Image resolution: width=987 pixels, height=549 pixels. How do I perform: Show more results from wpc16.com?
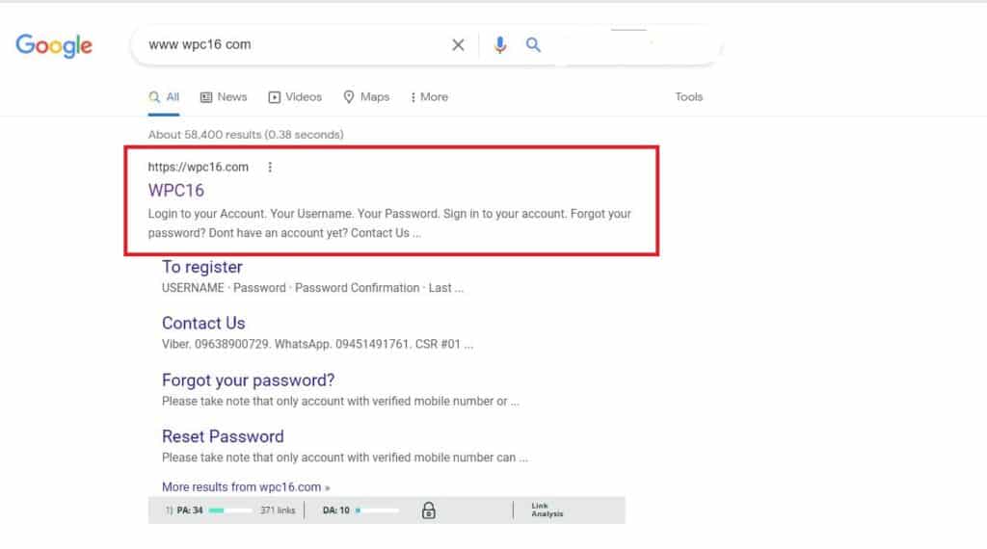pos(246,487)
